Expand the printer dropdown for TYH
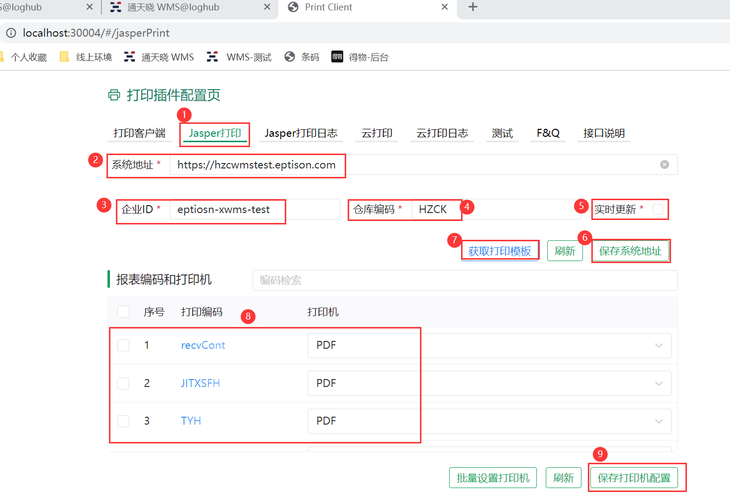Image resolution: width=730 pixels, height=493 pixels. [658, 421]
